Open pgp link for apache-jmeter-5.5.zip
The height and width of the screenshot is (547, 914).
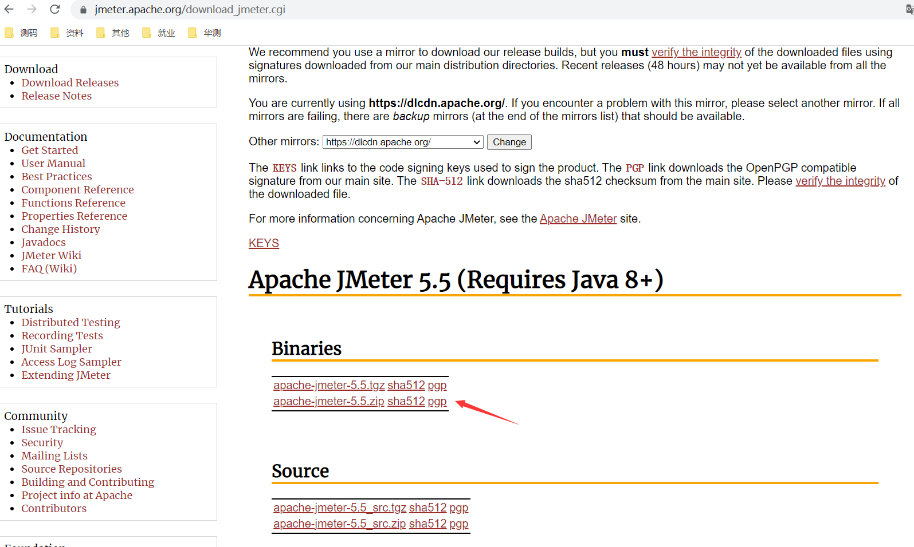[x=437, y=402]
